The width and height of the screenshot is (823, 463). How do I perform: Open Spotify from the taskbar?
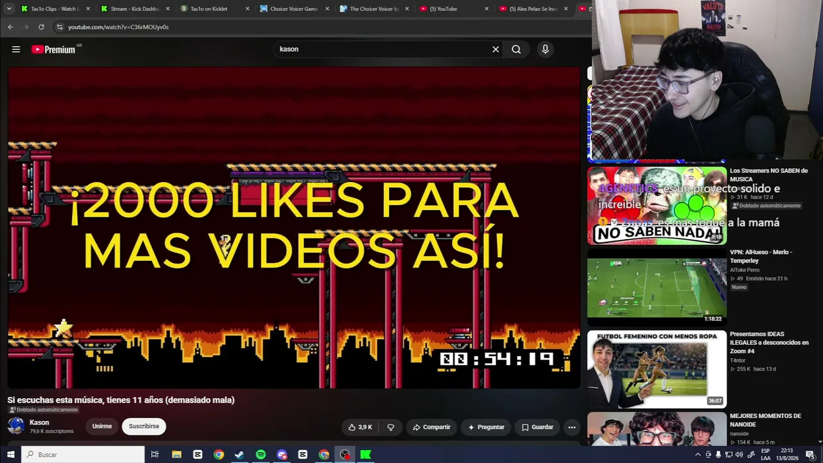[260, 455]
